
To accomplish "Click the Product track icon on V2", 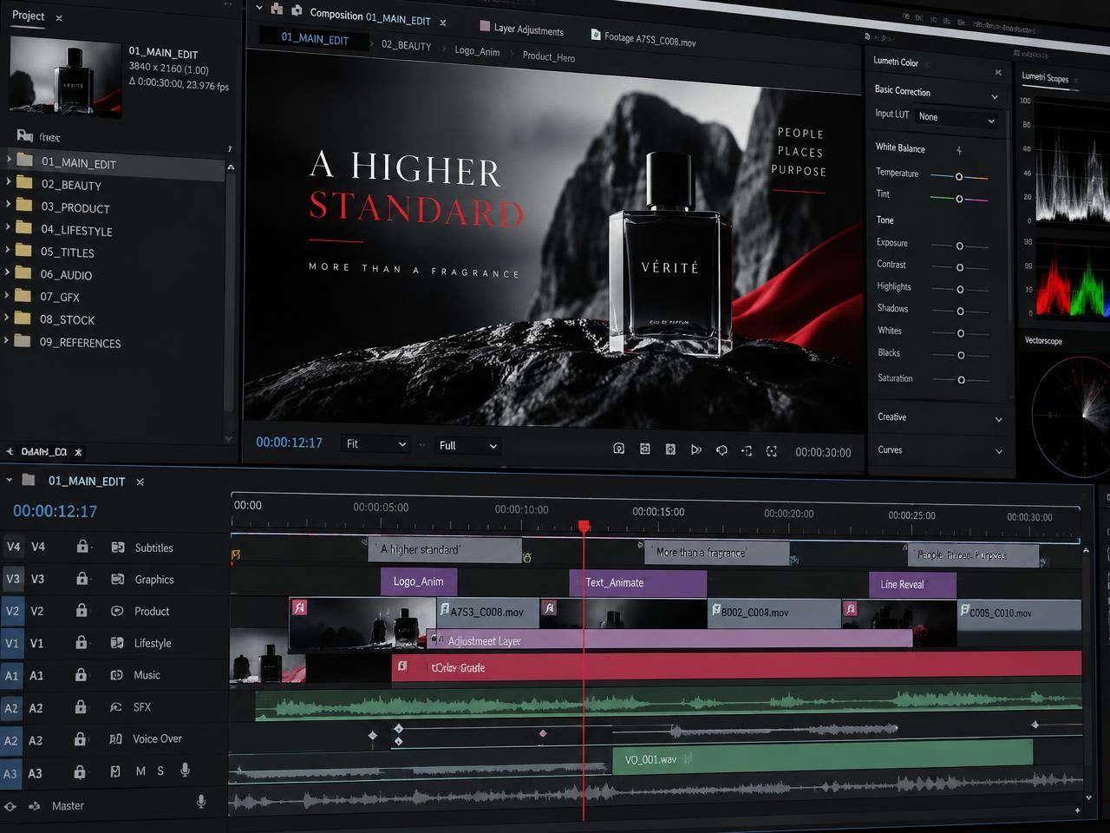I will point(117,611).
